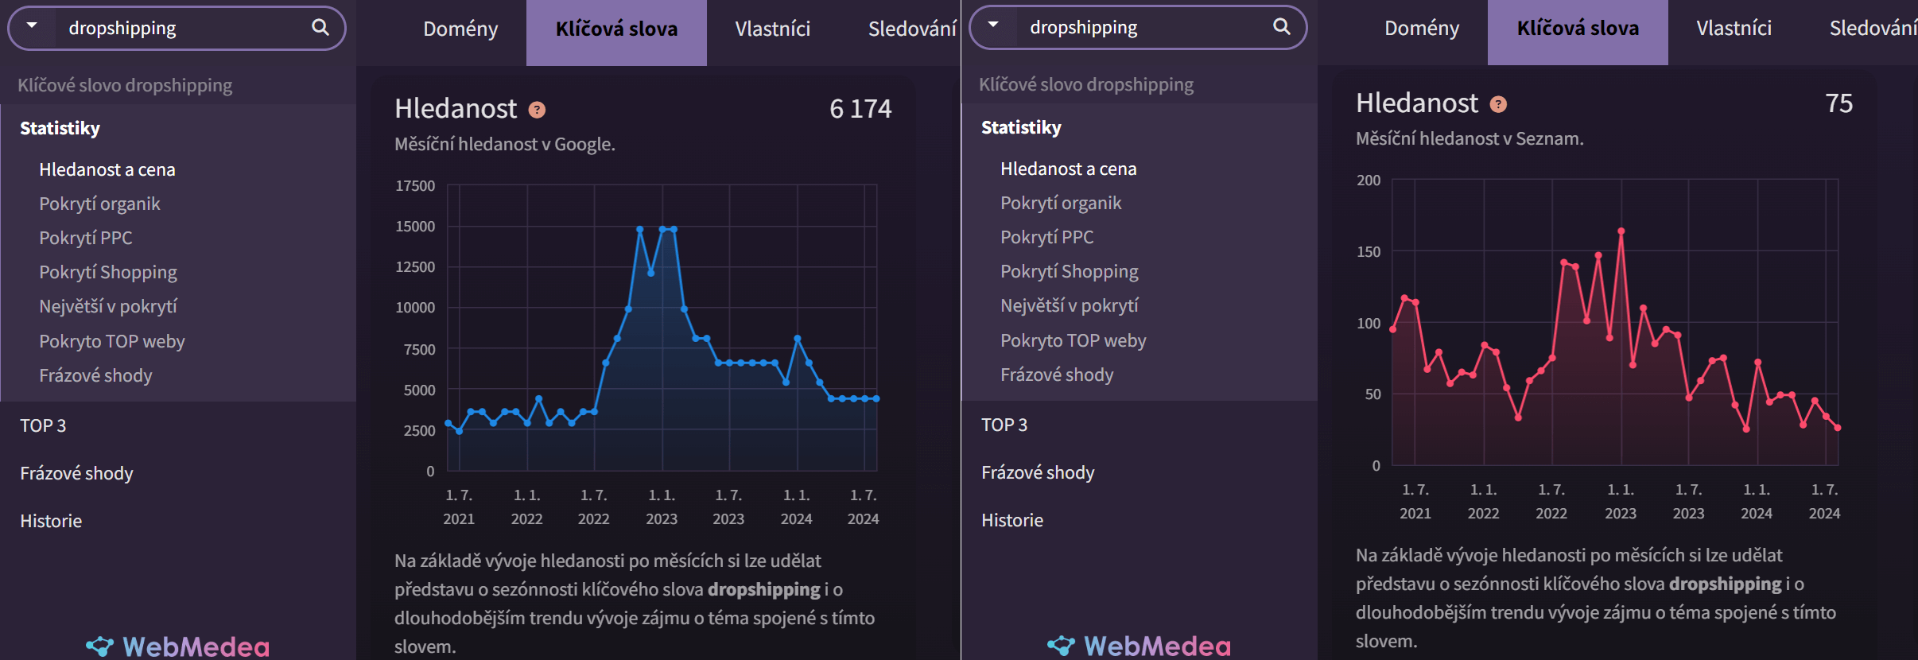Click Měsíční hledanost v Seznam subtitle
Viewport: 1918px width, 660px height.
point(1470,138)
